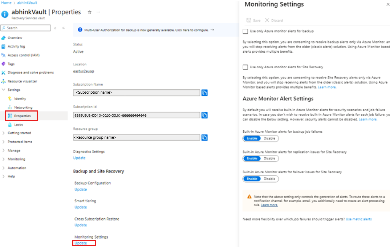Screen dimensions: 390x247
Task: Go to Home breadcrumb
Action: pos(6,3)
